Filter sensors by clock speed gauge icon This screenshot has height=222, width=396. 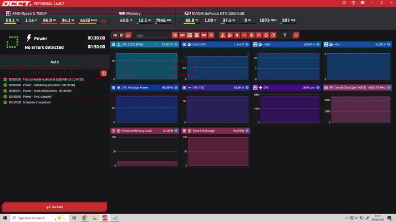click(x=259, y=35)
